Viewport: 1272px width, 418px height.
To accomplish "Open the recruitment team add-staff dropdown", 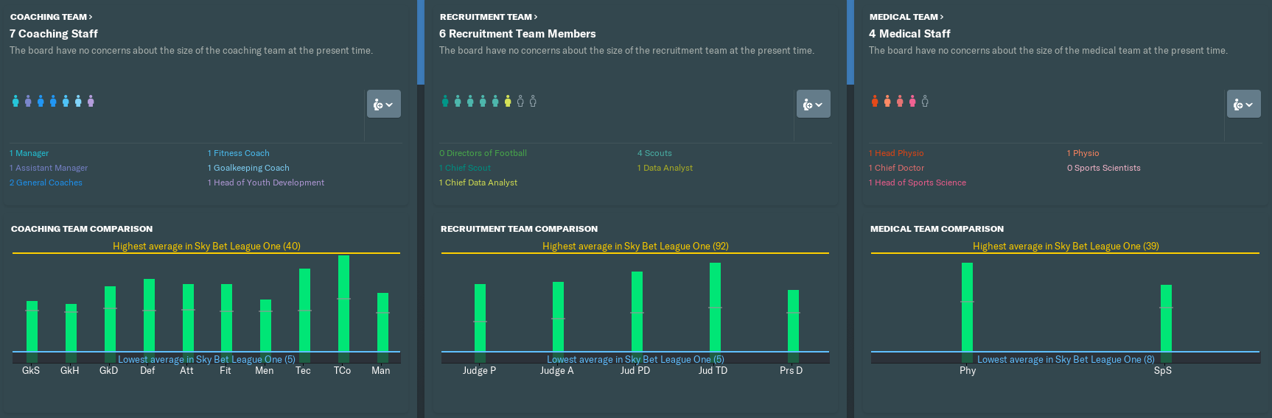I will click(814, 104).
